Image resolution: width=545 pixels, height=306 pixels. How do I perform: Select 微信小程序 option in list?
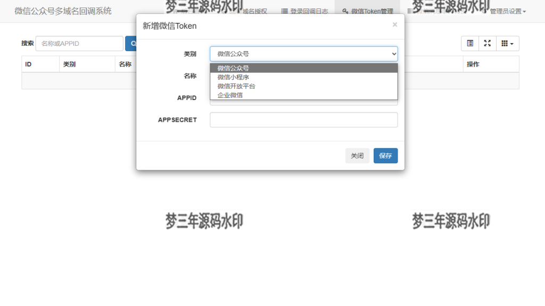click(x=304, y=77)
